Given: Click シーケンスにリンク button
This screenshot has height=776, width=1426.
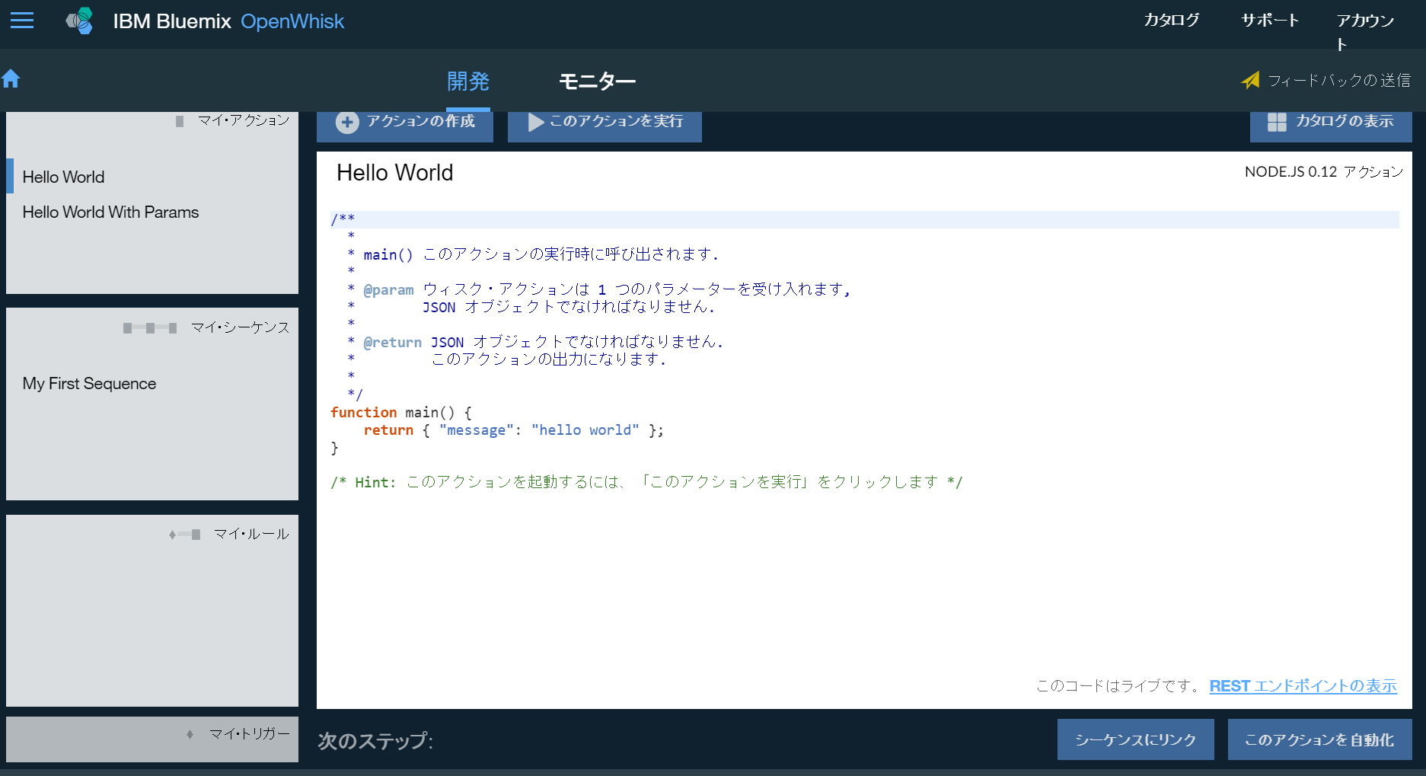Looking at the screenshot, I should point(1135,739).
